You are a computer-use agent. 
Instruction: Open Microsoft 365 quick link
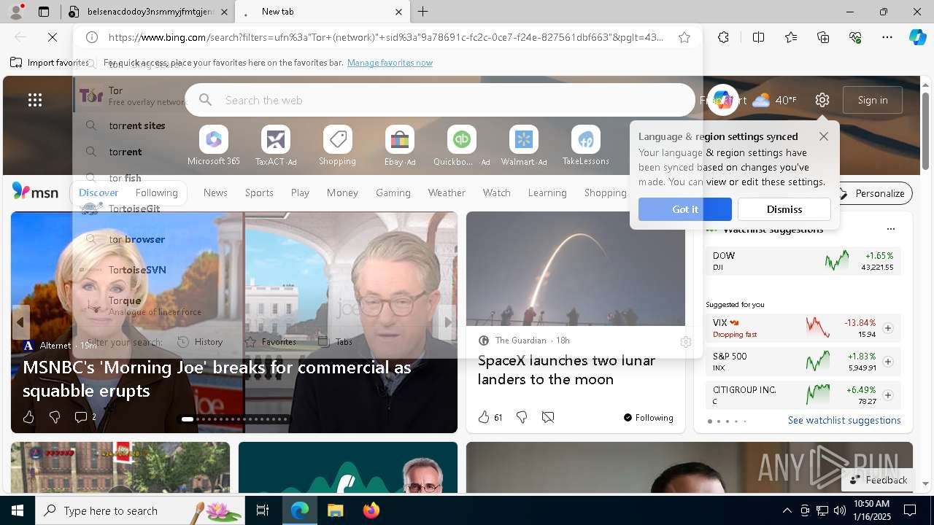214,146
